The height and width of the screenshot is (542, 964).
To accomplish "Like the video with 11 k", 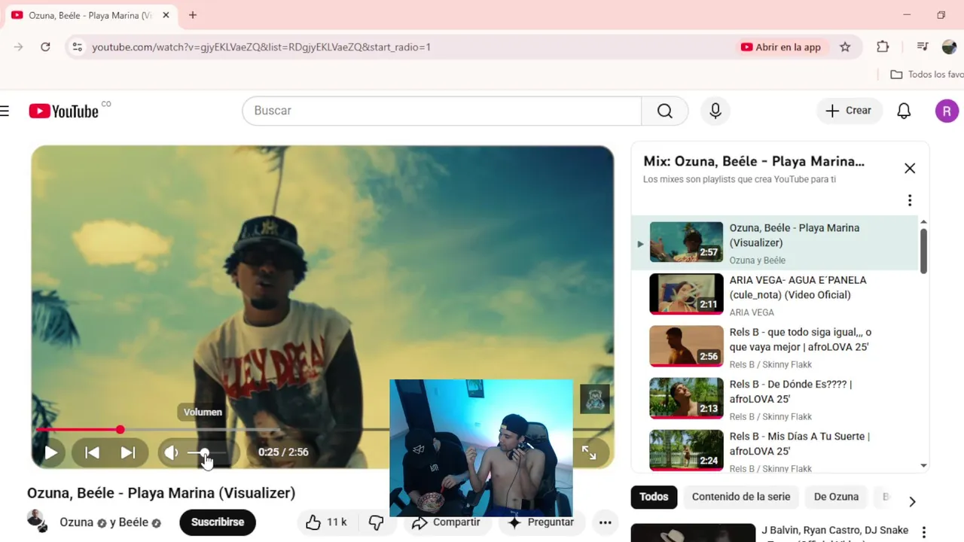I will pos(328,522).
